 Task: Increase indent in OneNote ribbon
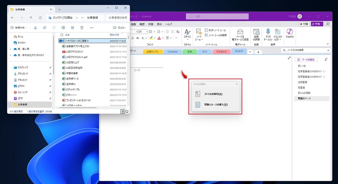(x=172, y=32)
